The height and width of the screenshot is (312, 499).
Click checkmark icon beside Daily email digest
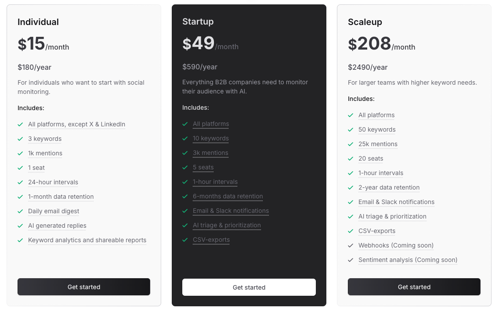20,212
